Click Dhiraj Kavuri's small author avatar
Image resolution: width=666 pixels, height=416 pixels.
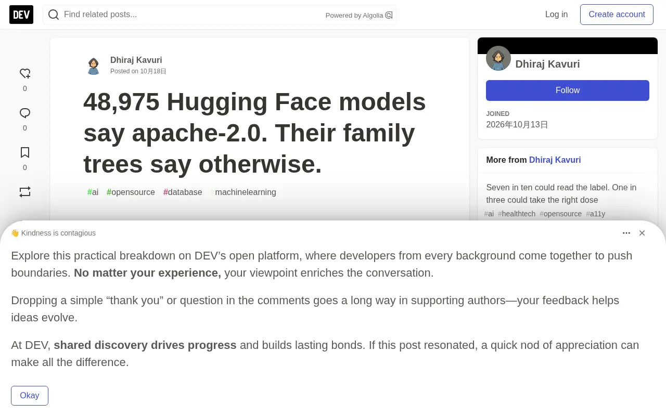click(94, 66)
